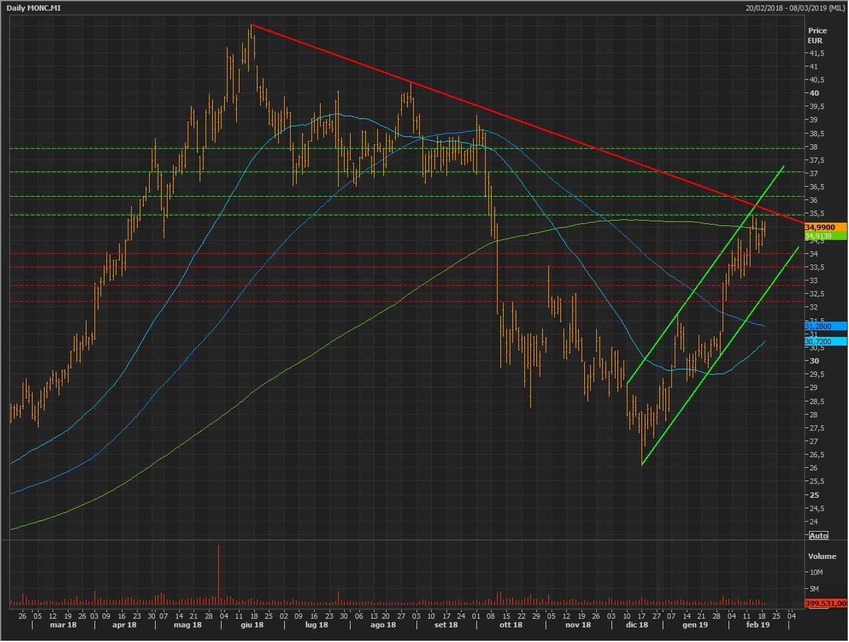The width and height of the screenshot is (849, 642).
Task: Click the red 399.531,00 volume tag
Action: 825,603
